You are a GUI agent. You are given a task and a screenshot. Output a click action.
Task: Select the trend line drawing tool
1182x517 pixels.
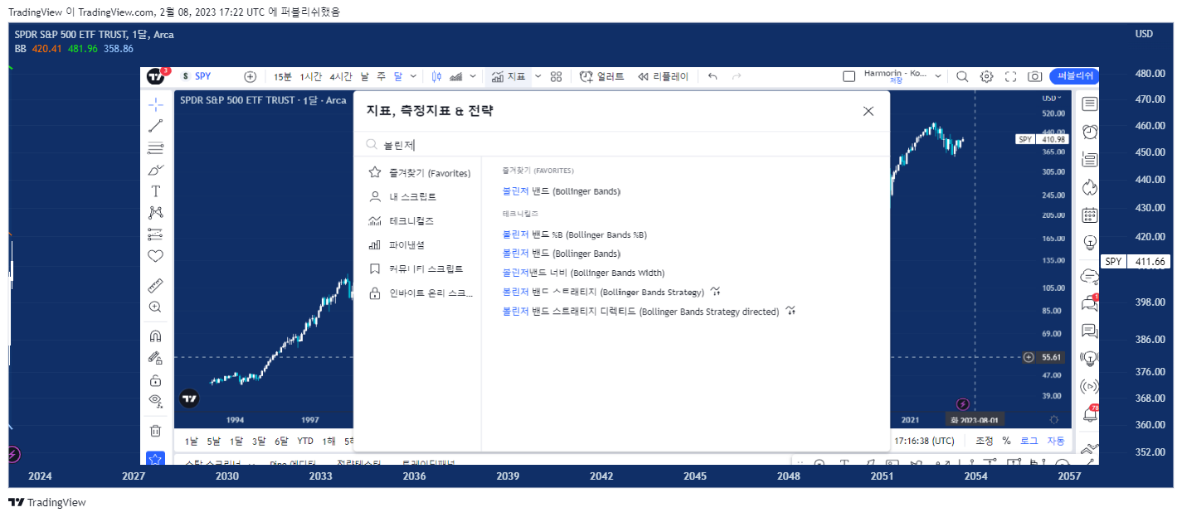pyautogui.click(x=155, y=126)
